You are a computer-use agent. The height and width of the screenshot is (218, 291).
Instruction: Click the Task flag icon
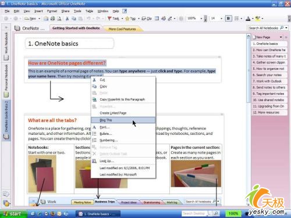[x=109, y=19]
